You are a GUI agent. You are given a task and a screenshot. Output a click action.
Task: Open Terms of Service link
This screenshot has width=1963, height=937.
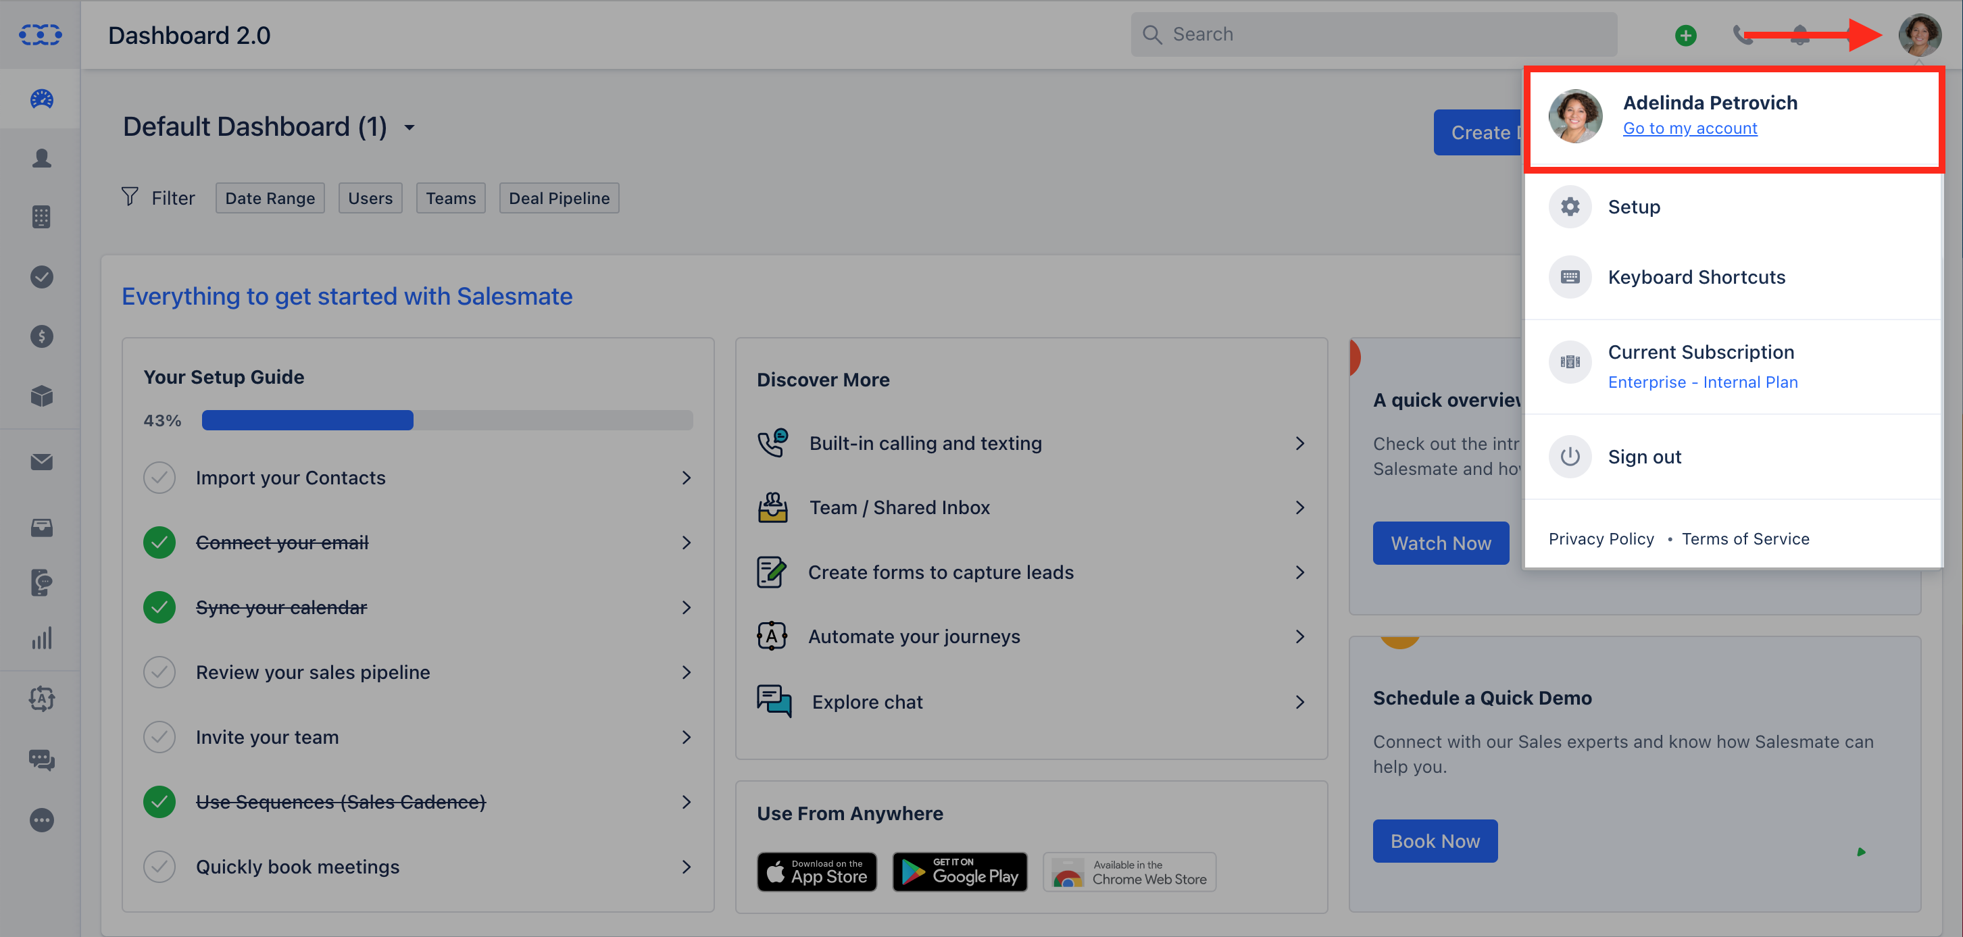[x=1745, y=538]
